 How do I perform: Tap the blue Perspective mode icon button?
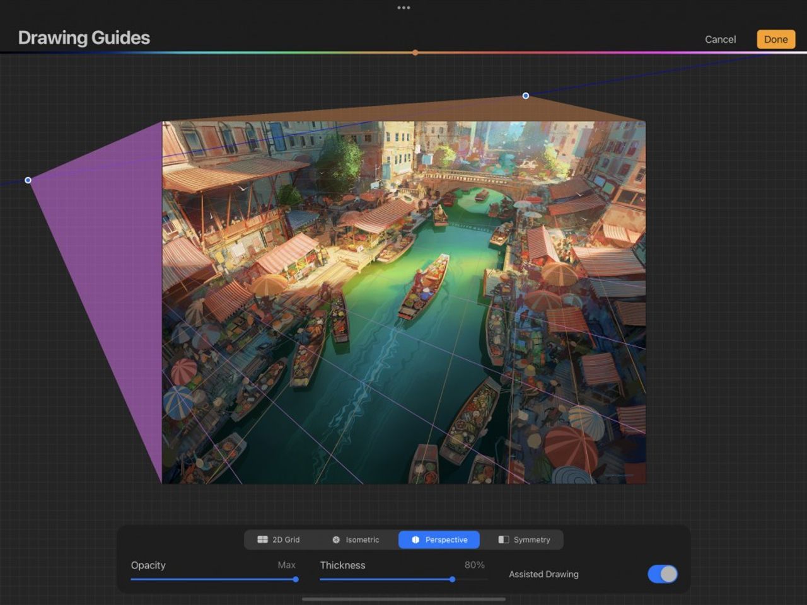[416, 539]
